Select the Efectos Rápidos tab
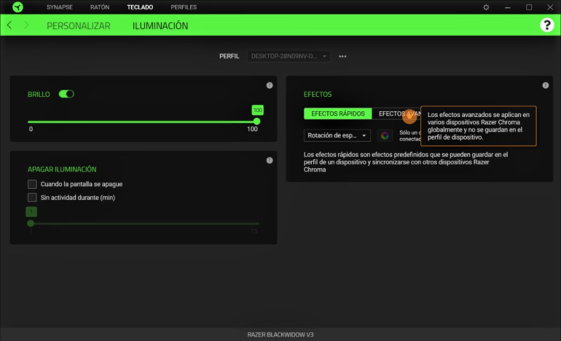561x341 pixels. click(x=338, y=114)
